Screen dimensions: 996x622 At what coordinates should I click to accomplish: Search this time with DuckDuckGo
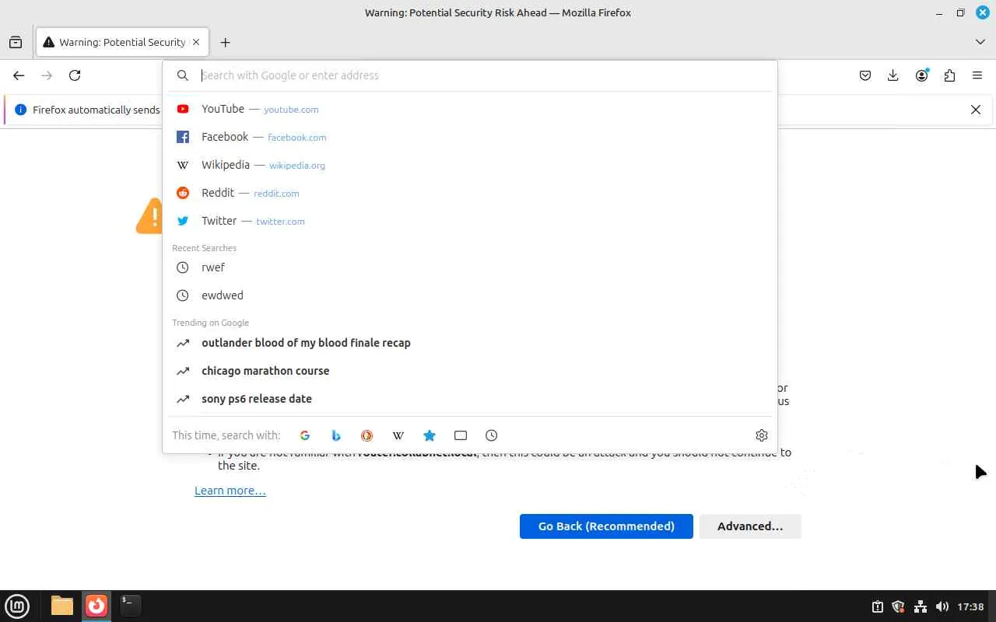pos(367,435)
